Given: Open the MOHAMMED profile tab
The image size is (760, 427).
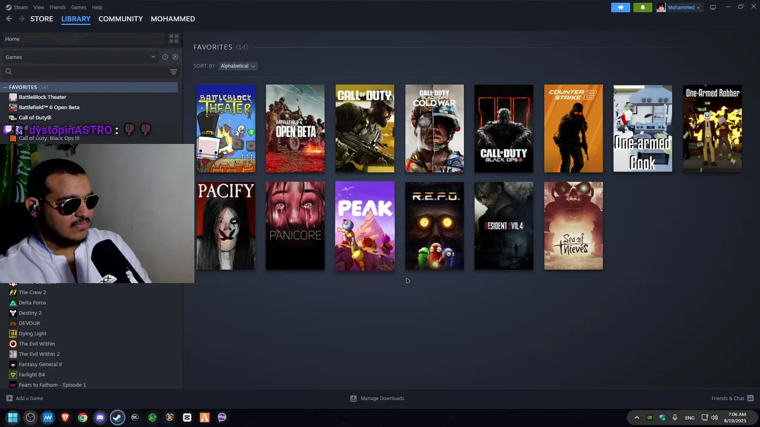Looking at the screenshot, I should [173, 19].
